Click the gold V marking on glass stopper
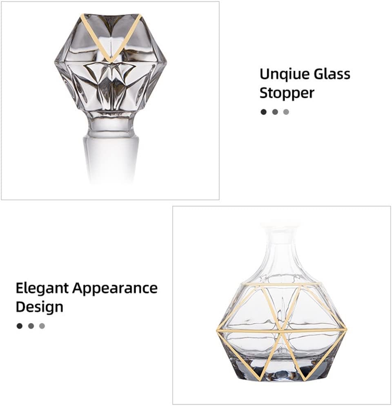392x406 pixels. (x=111, y=38)
